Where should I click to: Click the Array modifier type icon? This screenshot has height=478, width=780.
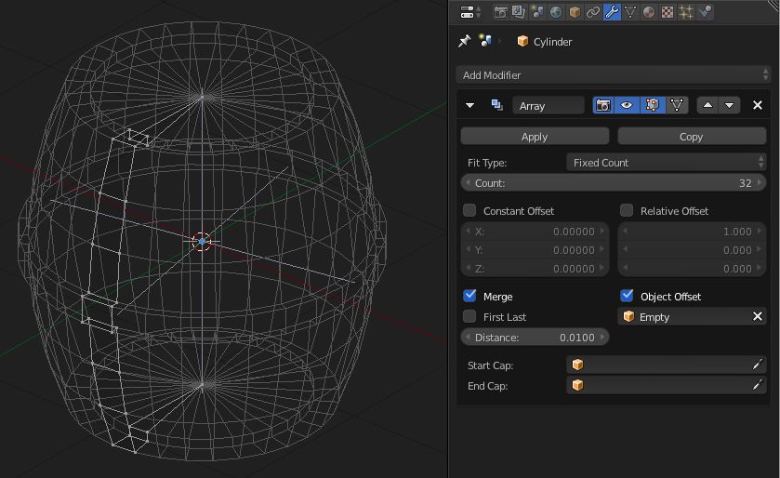point(496,105)
